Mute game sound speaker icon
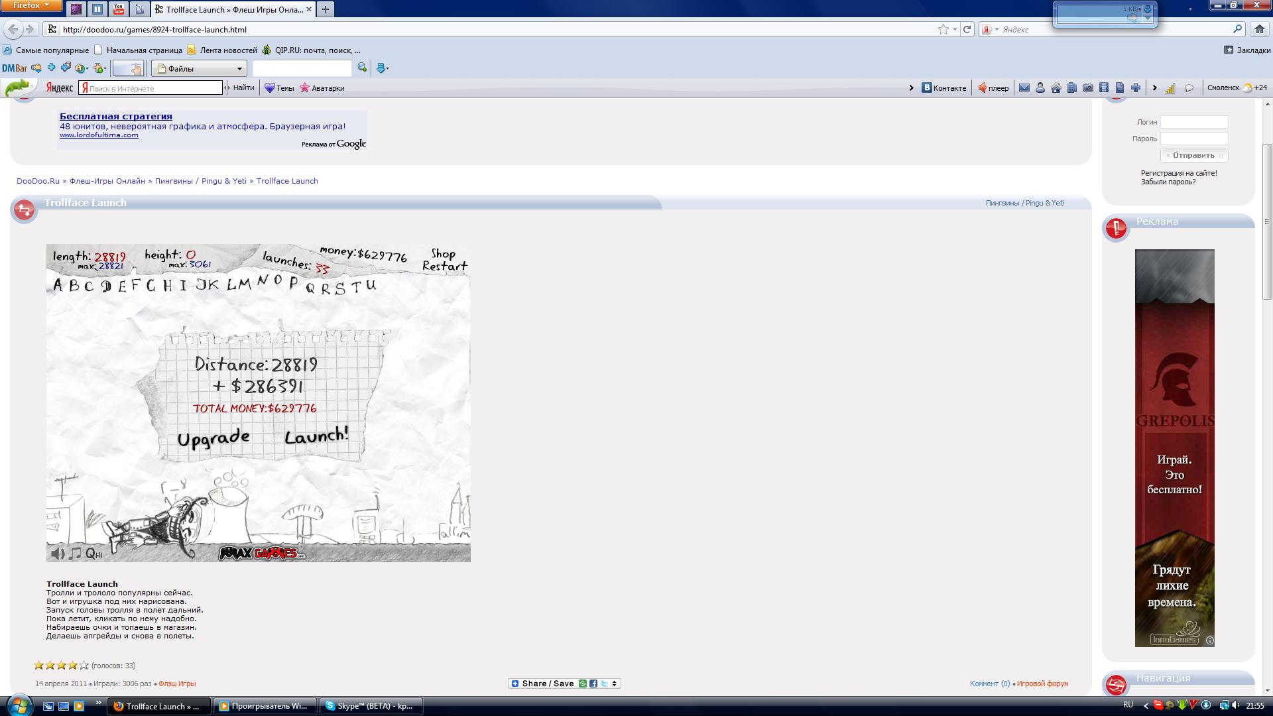The height and width of the screenshot is (716, 1273). point(58,554)
